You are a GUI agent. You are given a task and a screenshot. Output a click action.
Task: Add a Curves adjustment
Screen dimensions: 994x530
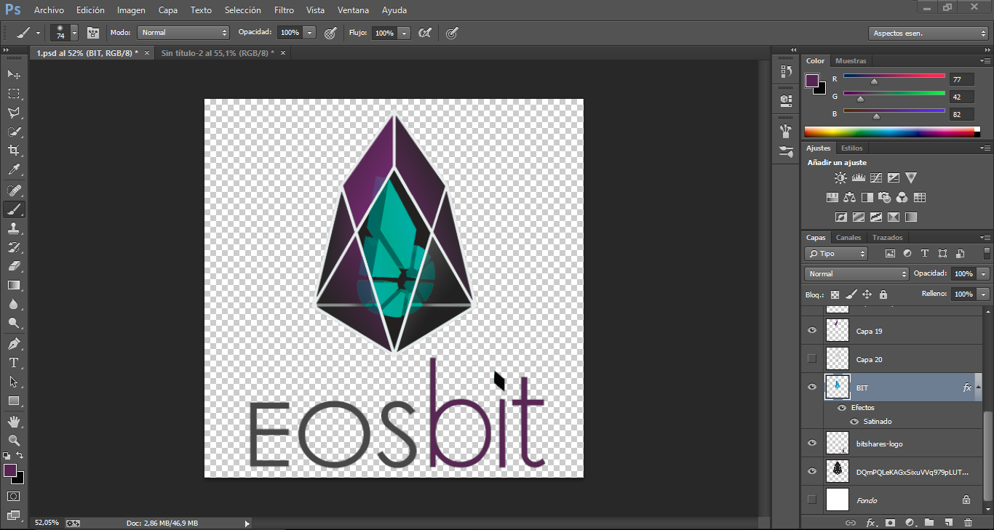coord(876,177)
